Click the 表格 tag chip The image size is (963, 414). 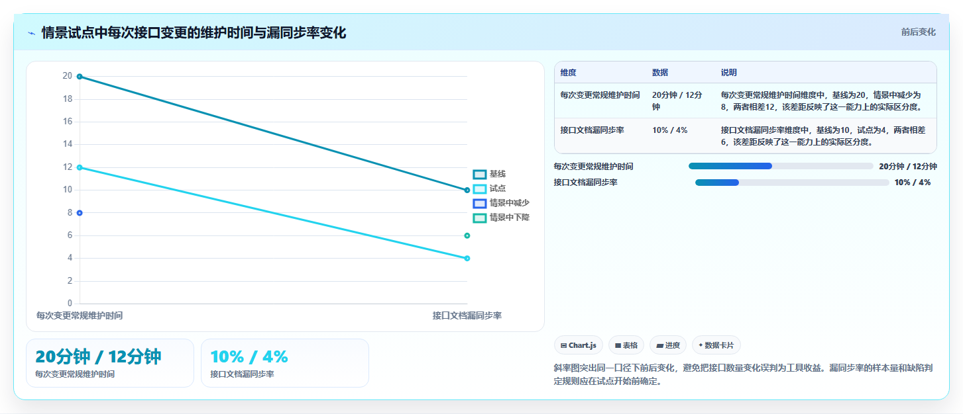coord(626,345)
